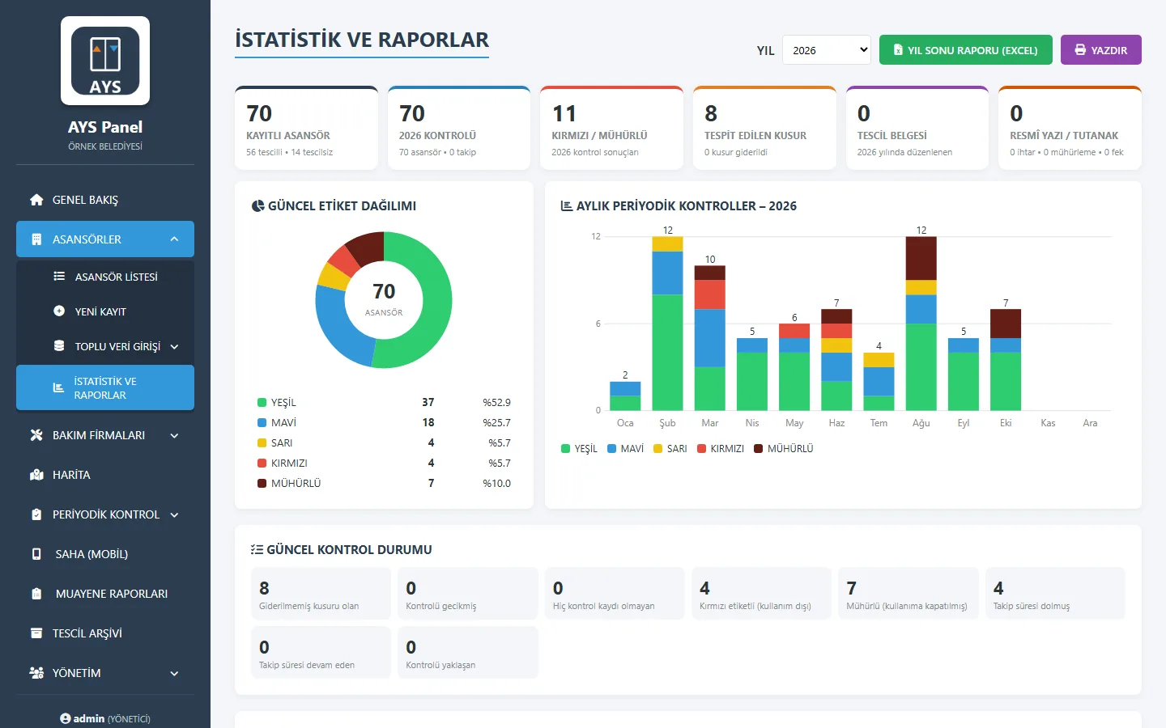Click the Mar bar in monthly chart
The height and width of the screenshot is (728, 1166).
pyautogui.click(x=709, y=338)
